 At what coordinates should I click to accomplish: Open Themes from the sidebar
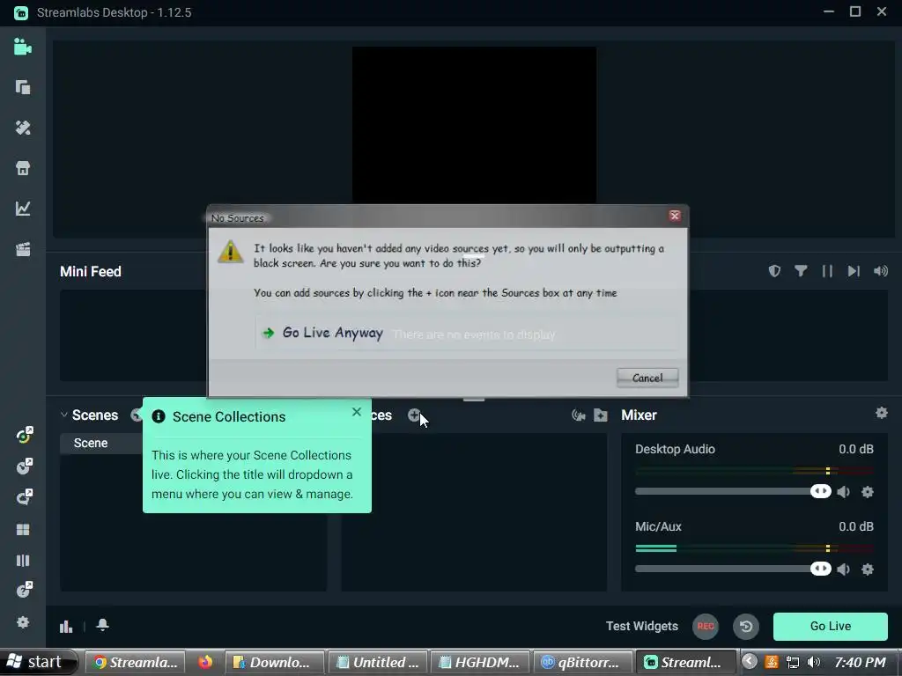(22, 128)
